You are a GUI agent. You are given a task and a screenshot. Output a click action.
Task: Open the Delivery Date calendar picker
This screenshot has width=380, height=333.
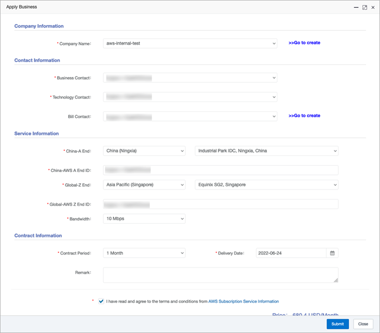click(x=332, y=253)
